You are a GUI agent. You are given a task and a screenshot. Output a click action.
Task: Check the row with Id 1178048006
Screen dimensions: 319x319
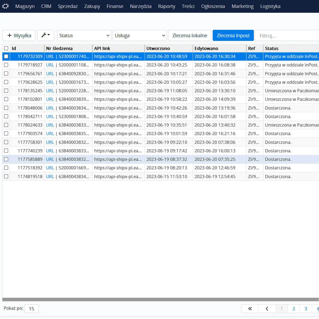tap(6, 108)
